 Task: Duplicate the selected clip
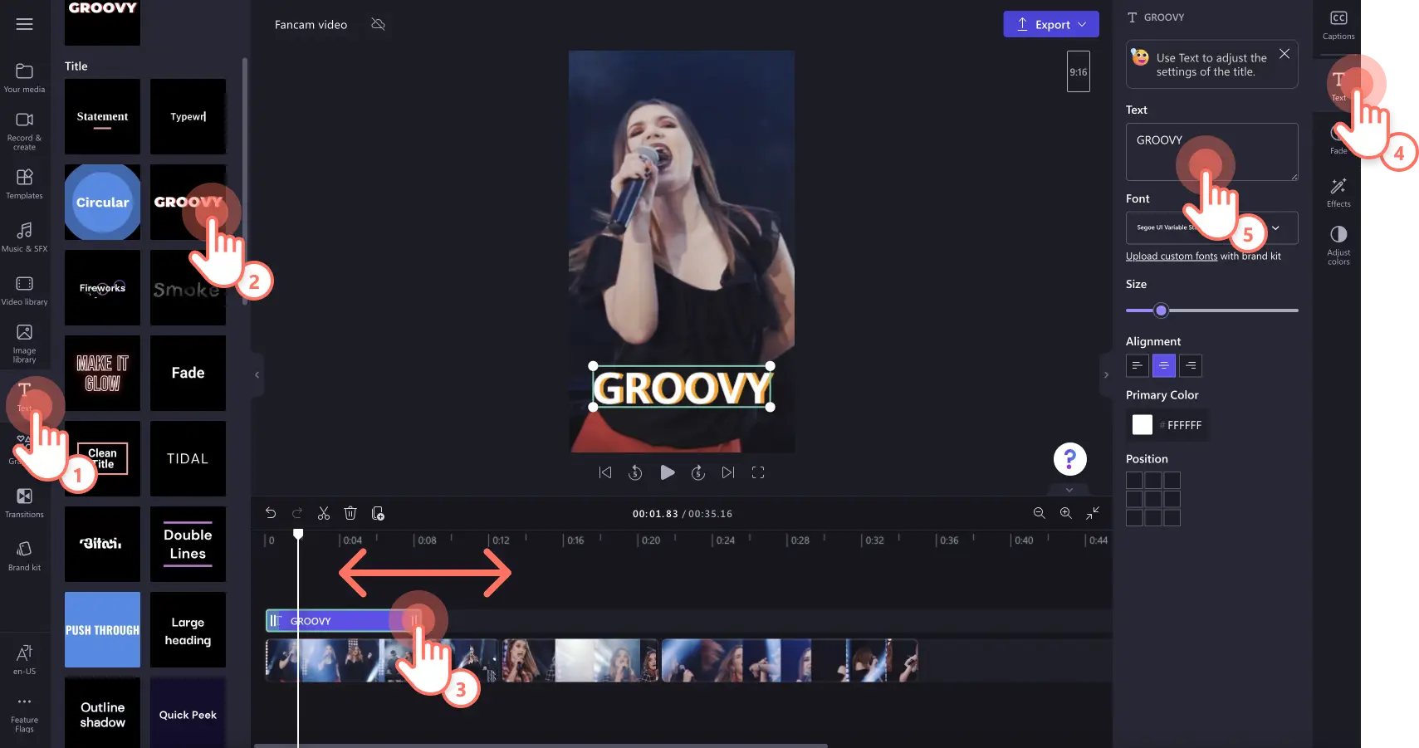378,513
